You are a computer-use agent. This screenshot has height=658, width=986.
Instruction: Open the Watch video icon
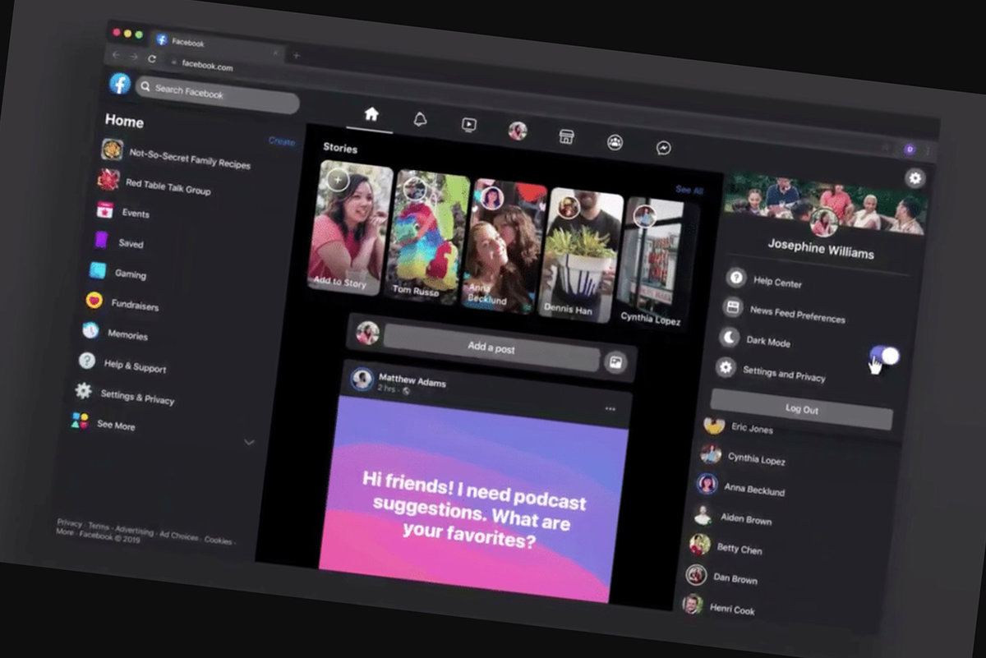pos(468,125)
